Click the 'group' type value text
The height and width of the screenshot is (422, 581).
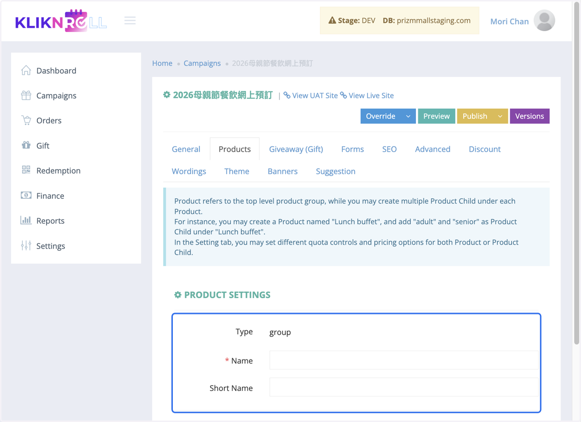coord(280,332)
